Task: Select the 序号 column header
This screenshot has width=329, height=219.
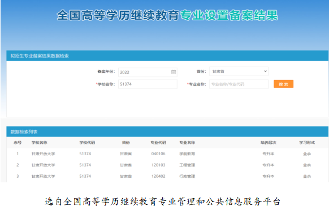Action: click(x=18, y=142)
